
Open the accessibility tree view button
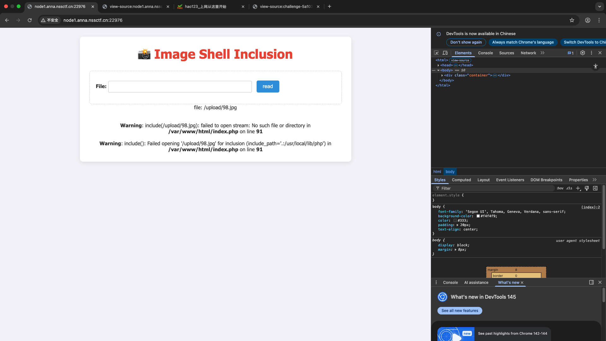(596, 66)
